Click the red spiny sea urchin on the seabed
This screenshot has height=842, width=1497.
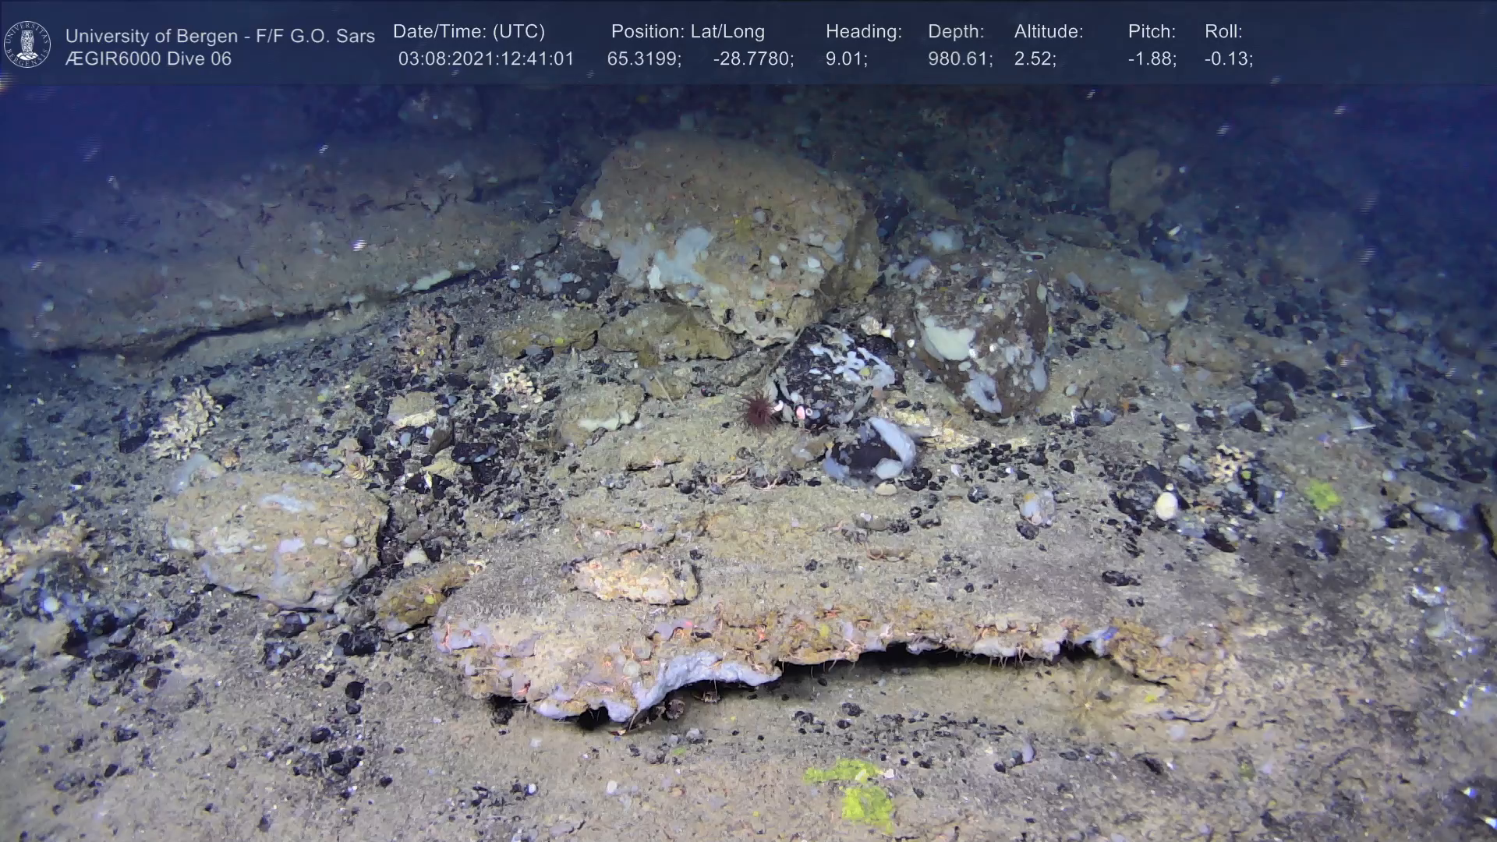click(758, 412)
